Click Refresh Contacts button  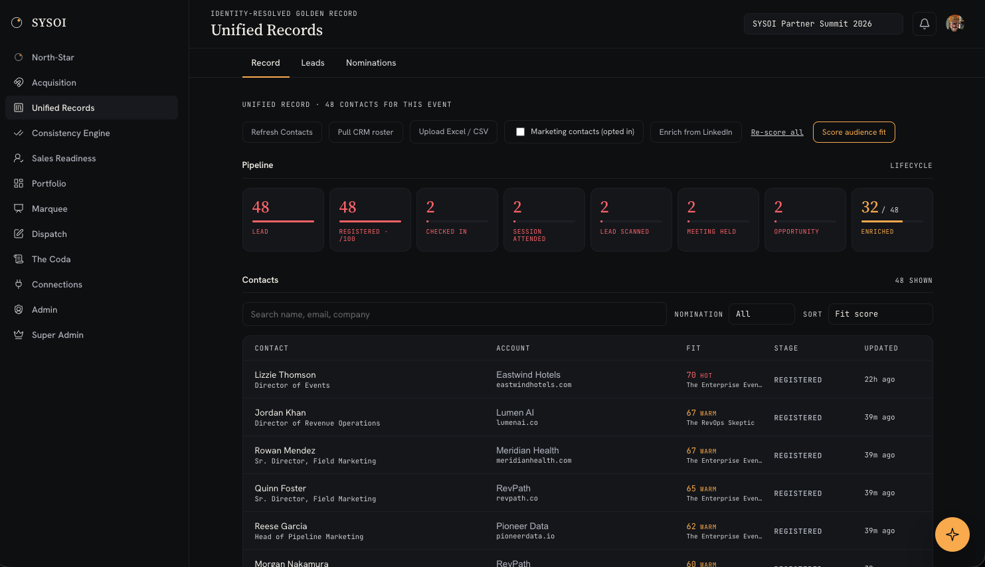coord(282,132)
